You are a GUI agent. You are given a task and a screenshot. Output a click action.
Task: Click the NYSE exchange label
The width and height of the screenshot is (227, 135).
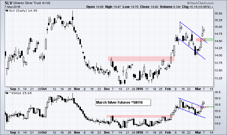(46, 3)
